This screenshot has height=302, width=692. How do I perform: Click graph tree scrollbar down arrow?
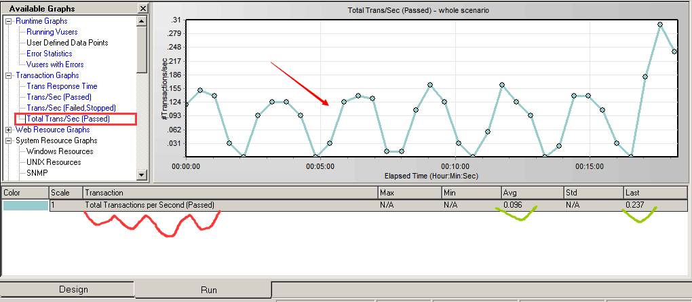(x=142, y=175)
